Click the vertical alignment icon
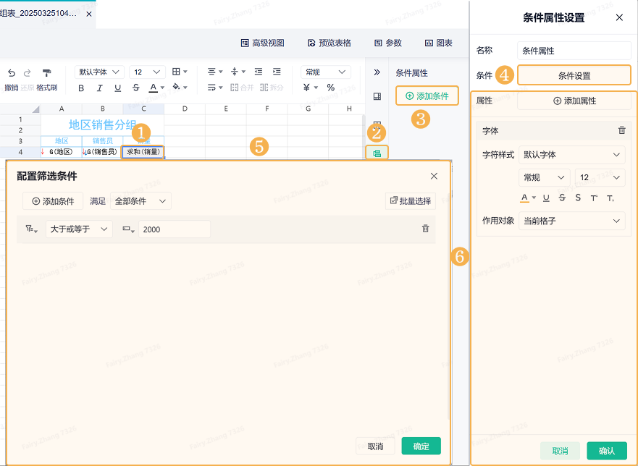 (235, 72)
